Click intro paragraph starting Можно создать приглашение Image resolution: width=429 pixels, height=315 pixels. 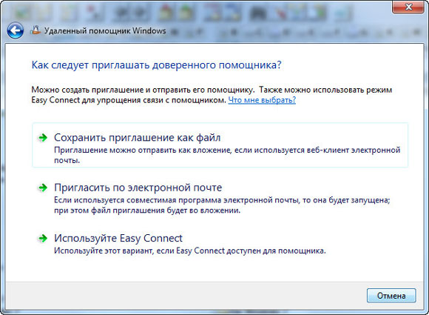point(212,95)
